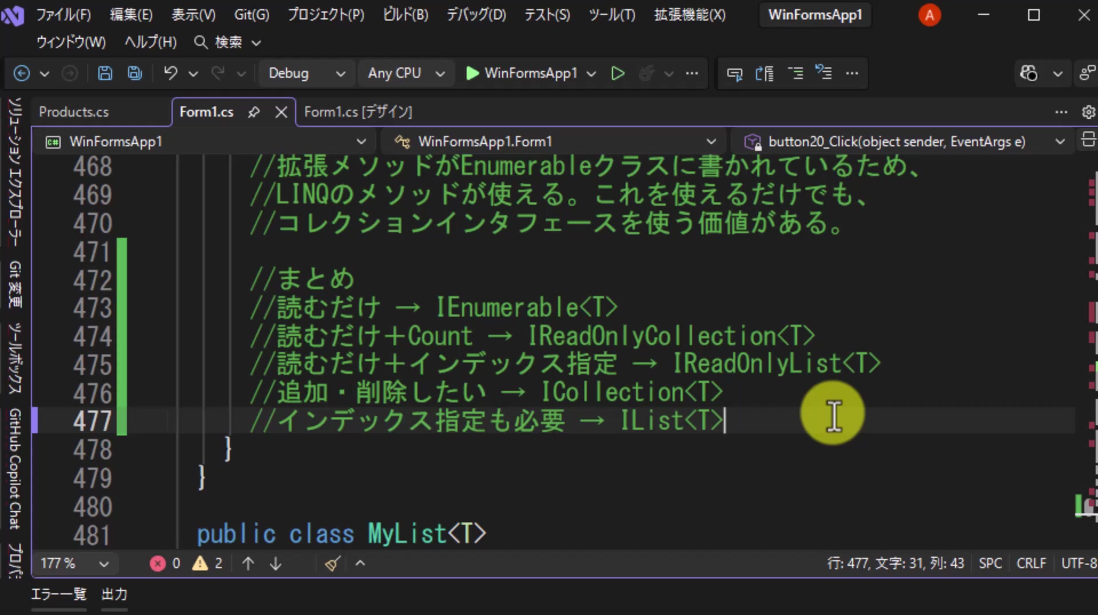
Task: Click the CRLF line ending indicator
Action: 1031,564
